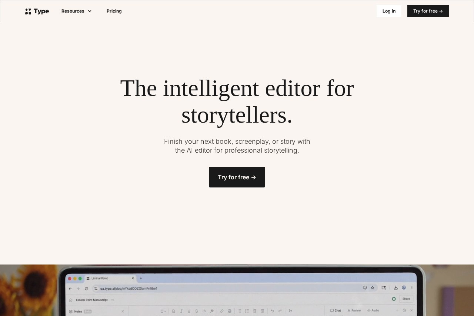Click the undo icon in the editor toolbar
The width and height of the screenshot is (474, 316).
[273, 311]
